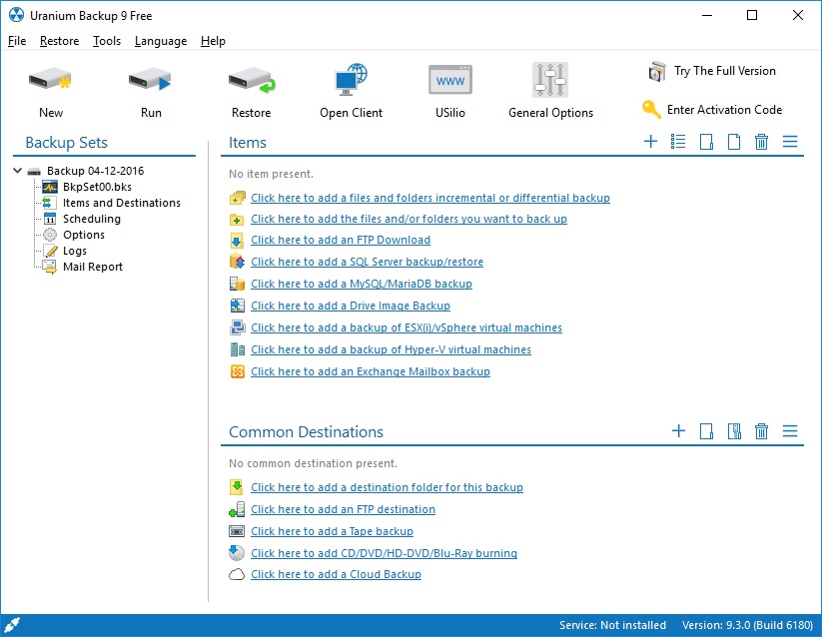The image size is (822, 637).
Task: Open the Items panel hamburger menu
Action: tap(790, 142)
